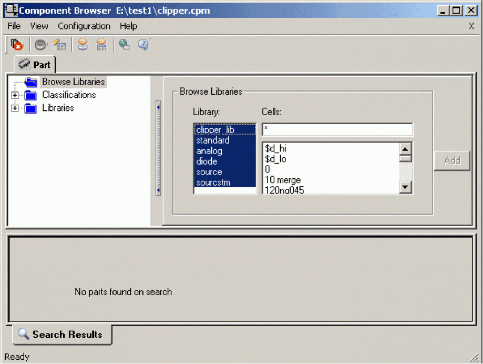Click the Component Browser title bar icon
Image resolution: width=483 pixels, height=364 pixels.
[x=11, y=10]
